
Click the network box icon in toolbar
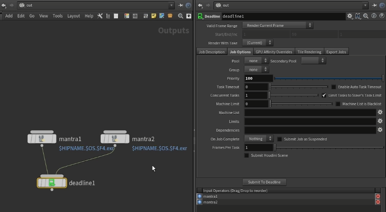146,16
